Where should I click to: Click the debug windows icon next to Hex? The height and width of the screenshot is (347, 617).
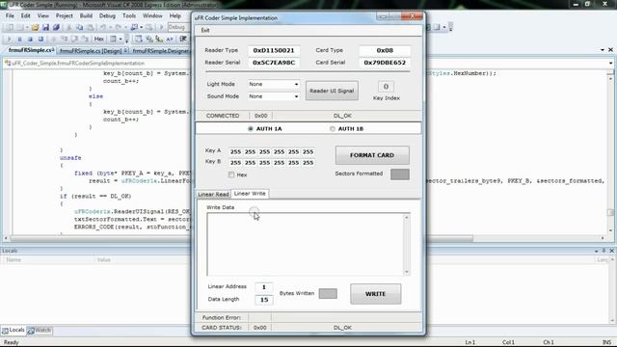[x=113, y=39]
